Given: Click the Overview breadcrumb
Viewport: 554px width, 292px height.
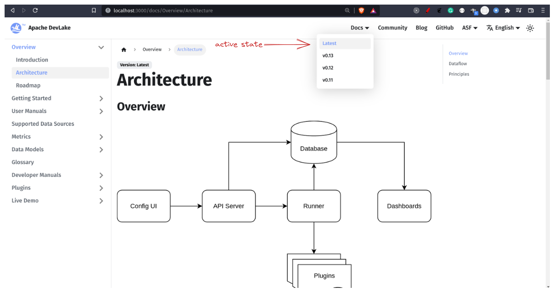Looking at the screenshot, I should (152, 50).
